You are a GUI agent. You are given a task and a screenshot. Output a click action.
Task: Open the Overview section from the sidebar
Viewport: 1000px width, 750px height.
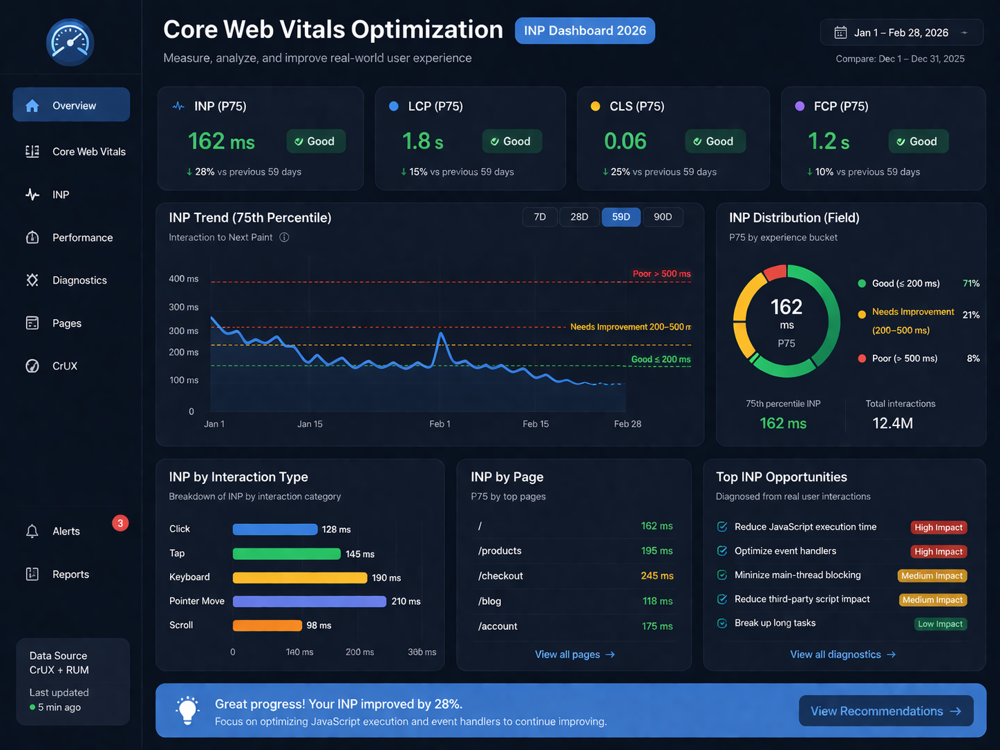[x=71, y=104]
